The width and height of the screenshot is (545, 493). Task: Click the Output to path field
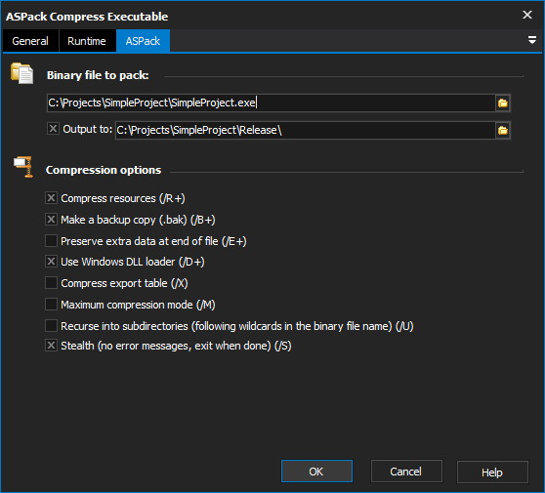point(305,131)
